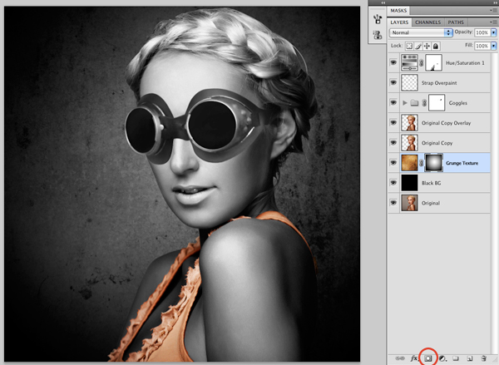Click the Lock position icon

(427, 46)
